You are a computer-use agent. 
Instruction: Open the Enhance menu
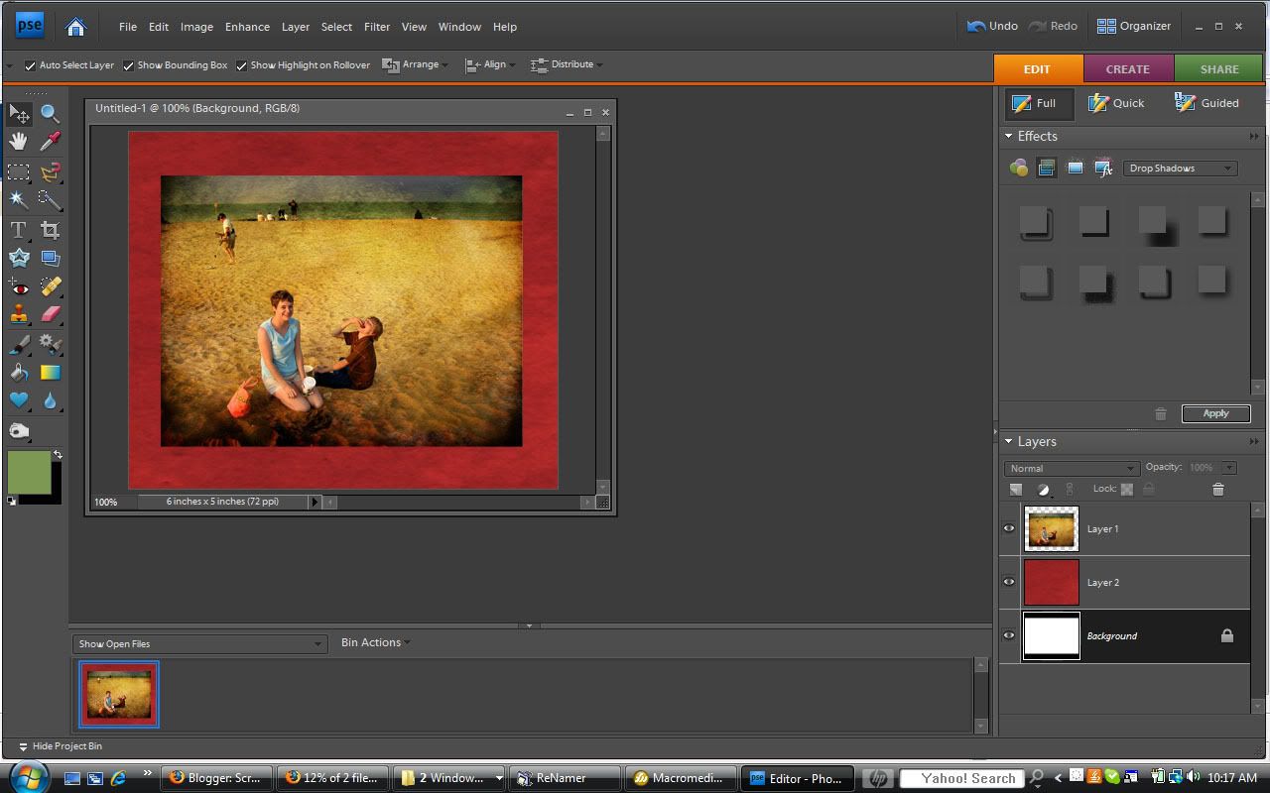(x=247, y=27)
